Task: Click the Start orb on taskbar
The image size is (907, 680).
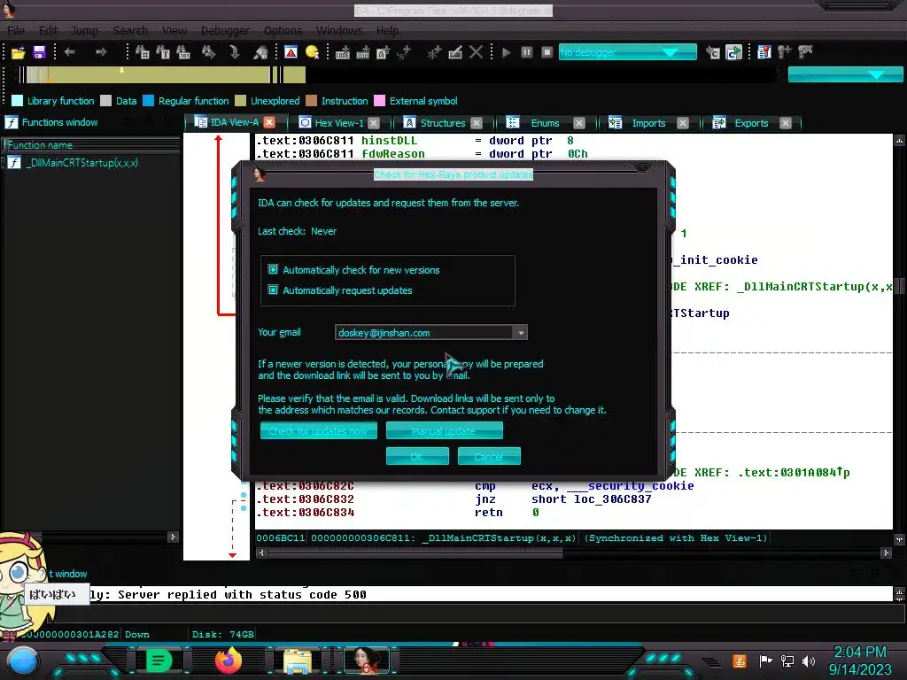Action: [23, 661]
